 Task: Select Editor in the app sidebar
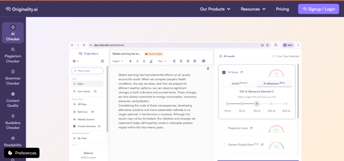pos(87,84)
